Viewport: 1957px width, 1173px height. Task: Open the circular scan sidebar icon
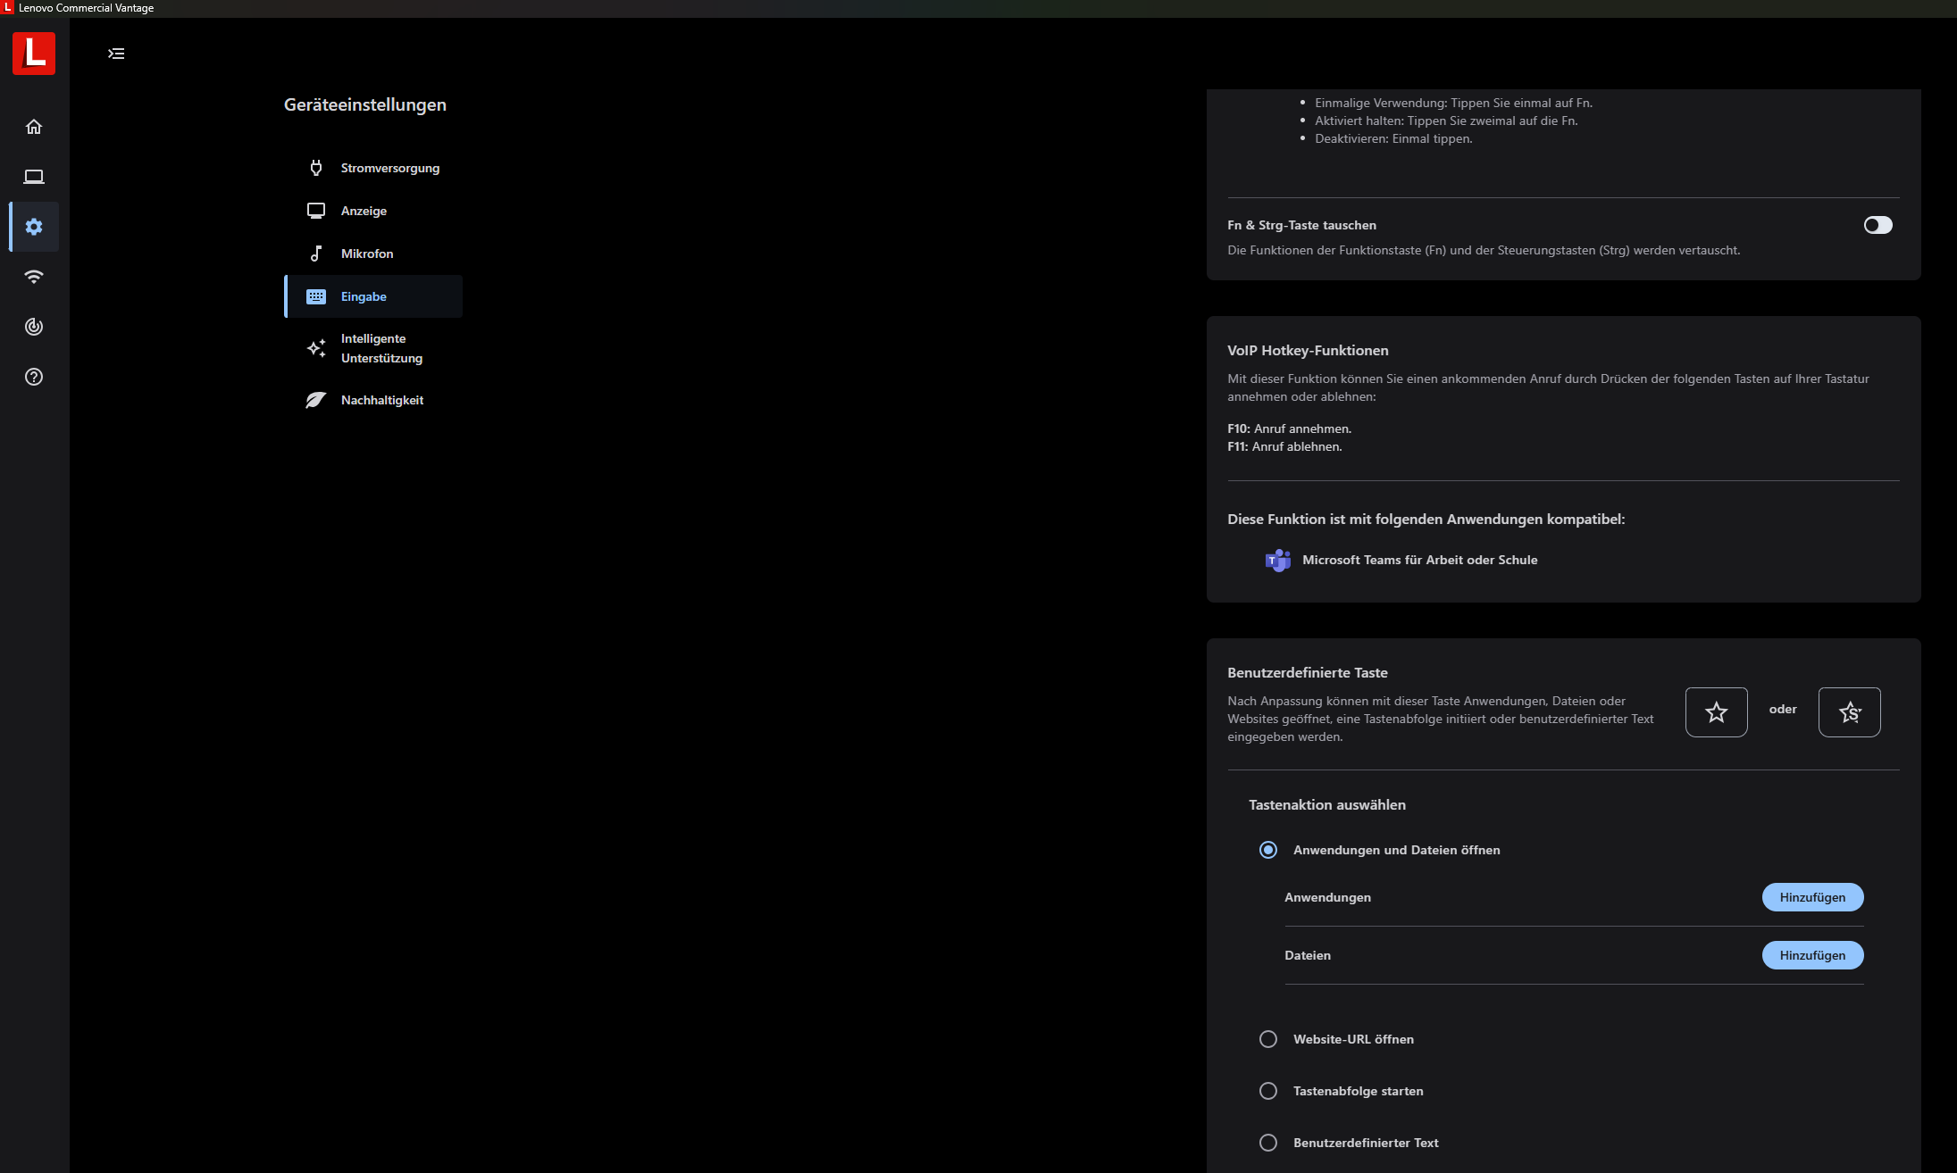pos(34,327)
